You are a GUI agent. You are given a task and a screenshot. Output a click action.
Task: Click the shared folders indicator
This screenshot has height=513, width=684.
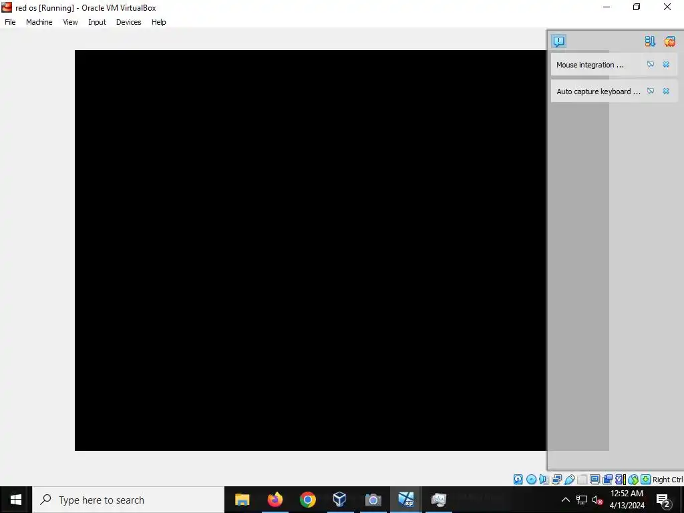click(x=582, y=480)
